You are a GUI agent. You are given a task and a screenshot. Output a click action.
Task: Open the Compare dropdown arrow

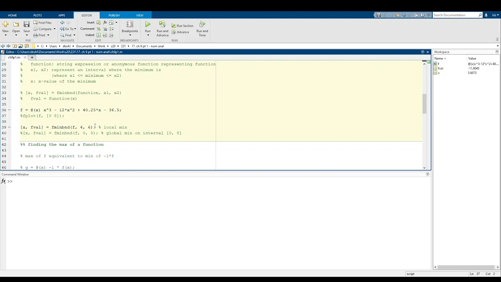coord(54,29)
